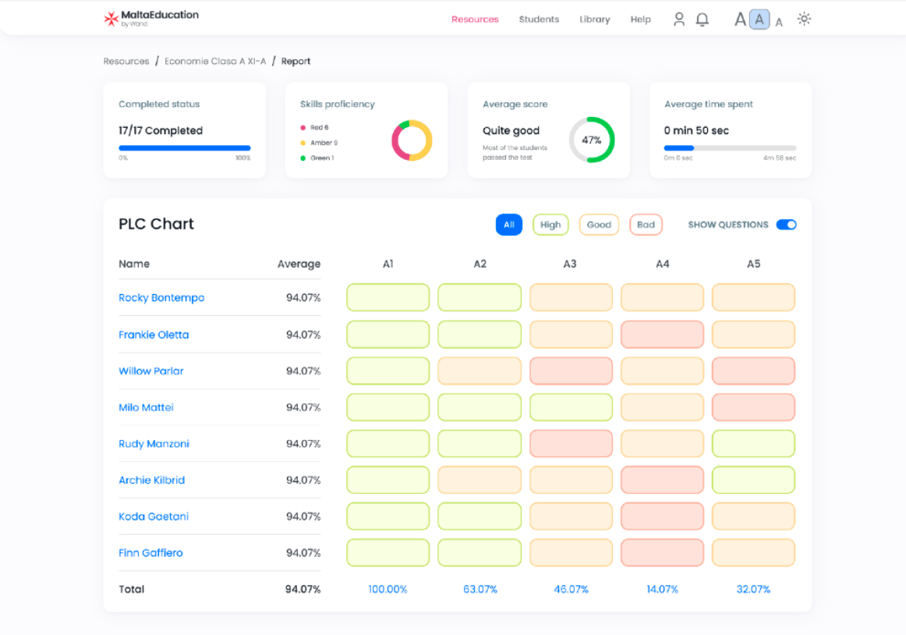Turn off the Show Questions switch
This screenshot has width=906, height=635.
pyautogui.click(x=786, y=225)
